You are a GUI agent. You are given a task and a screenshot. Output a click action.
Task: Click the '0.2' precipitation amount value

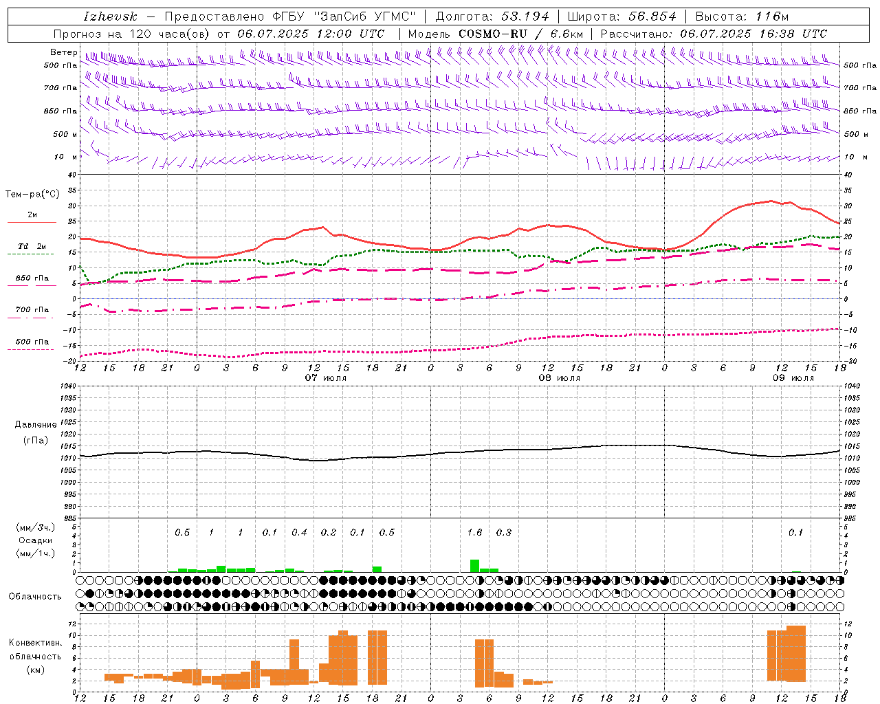coord(329,532)
